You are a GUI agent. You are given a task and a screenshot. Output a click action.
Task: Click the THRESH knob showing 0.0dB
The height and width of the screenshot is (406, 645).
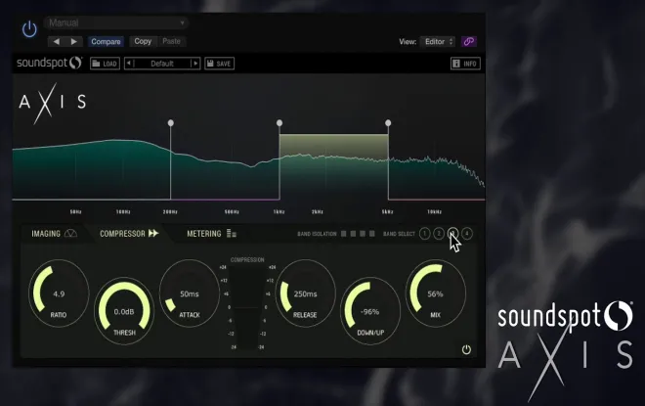click(x=124, y=311)
